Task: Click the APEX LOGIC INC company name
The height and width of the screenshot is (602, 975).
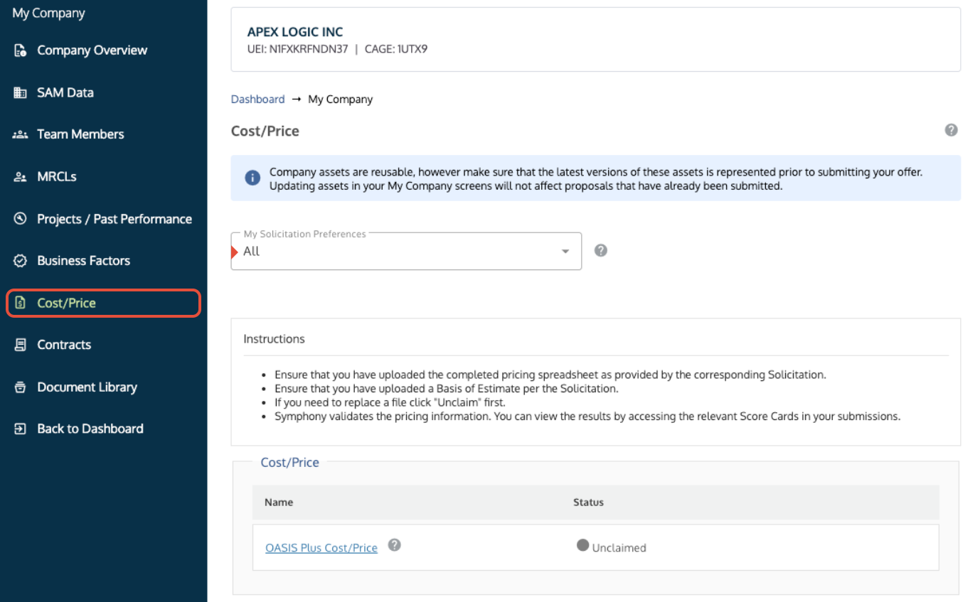Action: (x=295, y=32)
